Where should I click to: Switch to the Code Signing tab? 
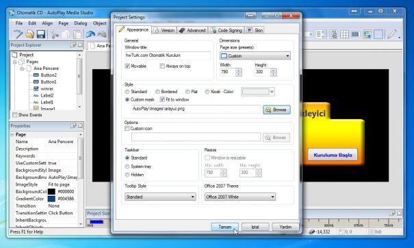click(226, 30)
